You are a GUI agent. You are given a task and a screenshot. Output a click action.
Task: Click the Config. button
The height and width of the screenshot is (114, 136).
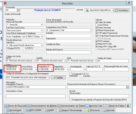58,77
